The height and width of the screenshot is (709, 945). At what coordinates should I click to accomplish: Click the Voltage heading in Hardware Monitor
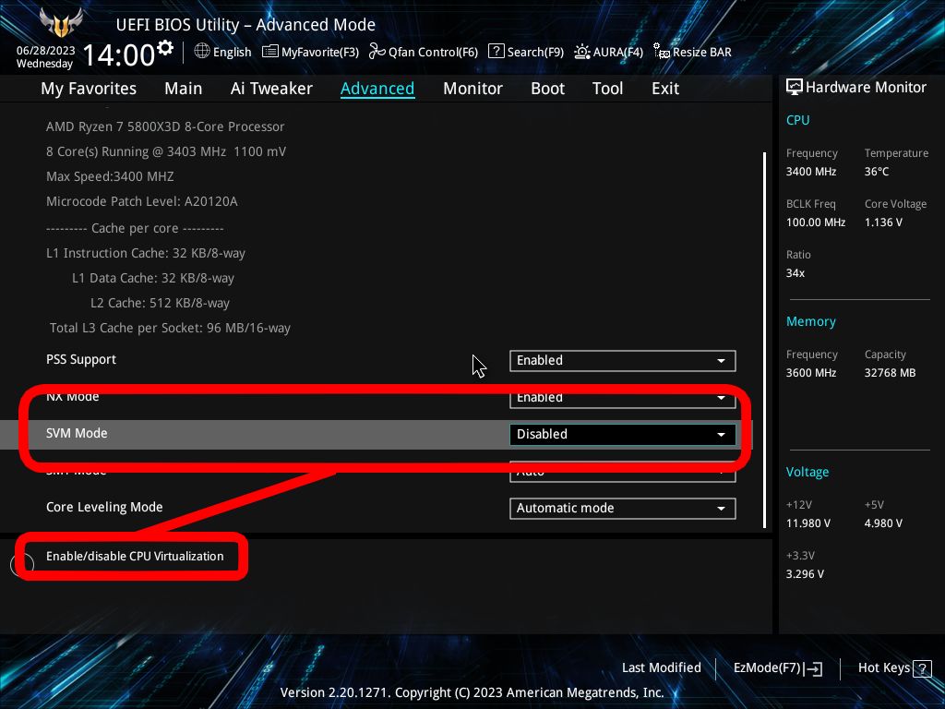[807, 472]
